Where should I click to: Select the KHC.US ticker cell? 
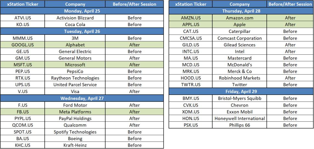(x=23, y=145)
